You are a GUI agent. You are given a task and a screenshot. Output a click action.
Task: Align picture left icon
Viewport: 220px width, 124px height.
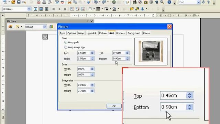coord(54,9)
